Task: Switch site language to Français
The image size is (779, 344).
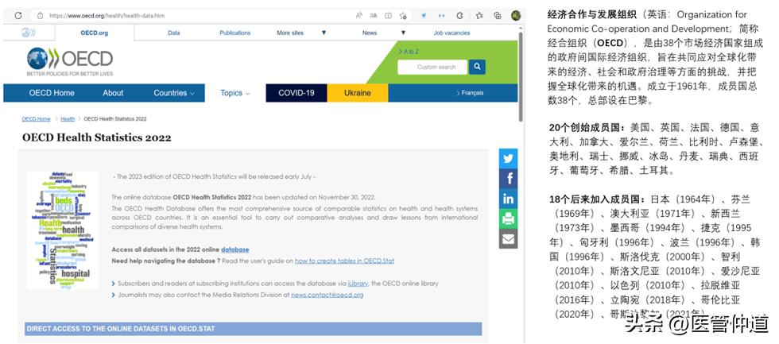Action: pos(470,93)
